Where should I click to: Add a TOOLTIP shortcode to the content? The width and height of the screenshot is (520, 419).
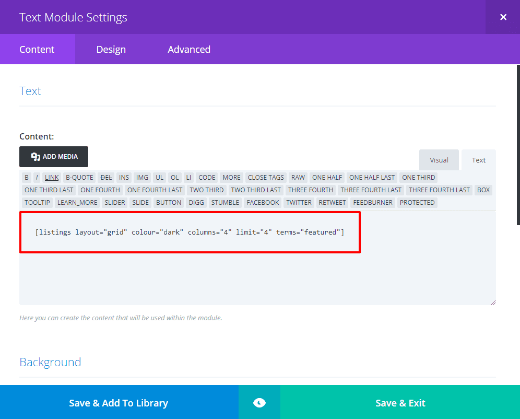(37, 202)
